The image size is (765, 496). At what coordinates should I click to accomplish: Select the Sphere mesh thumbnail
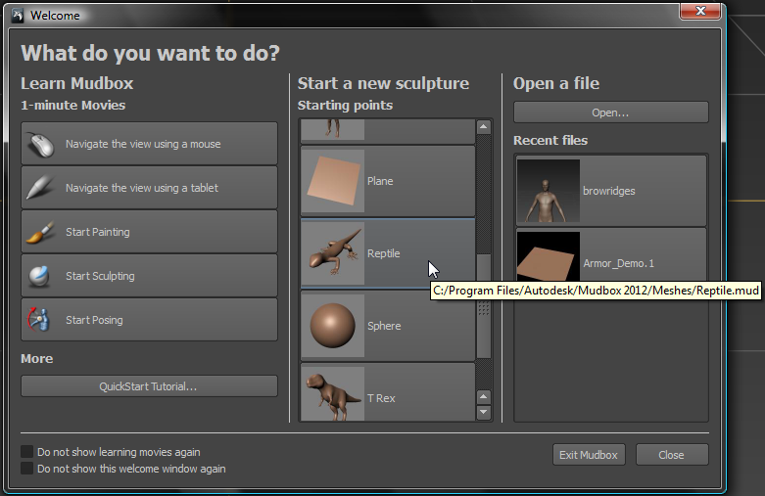[x=333, y=326]
